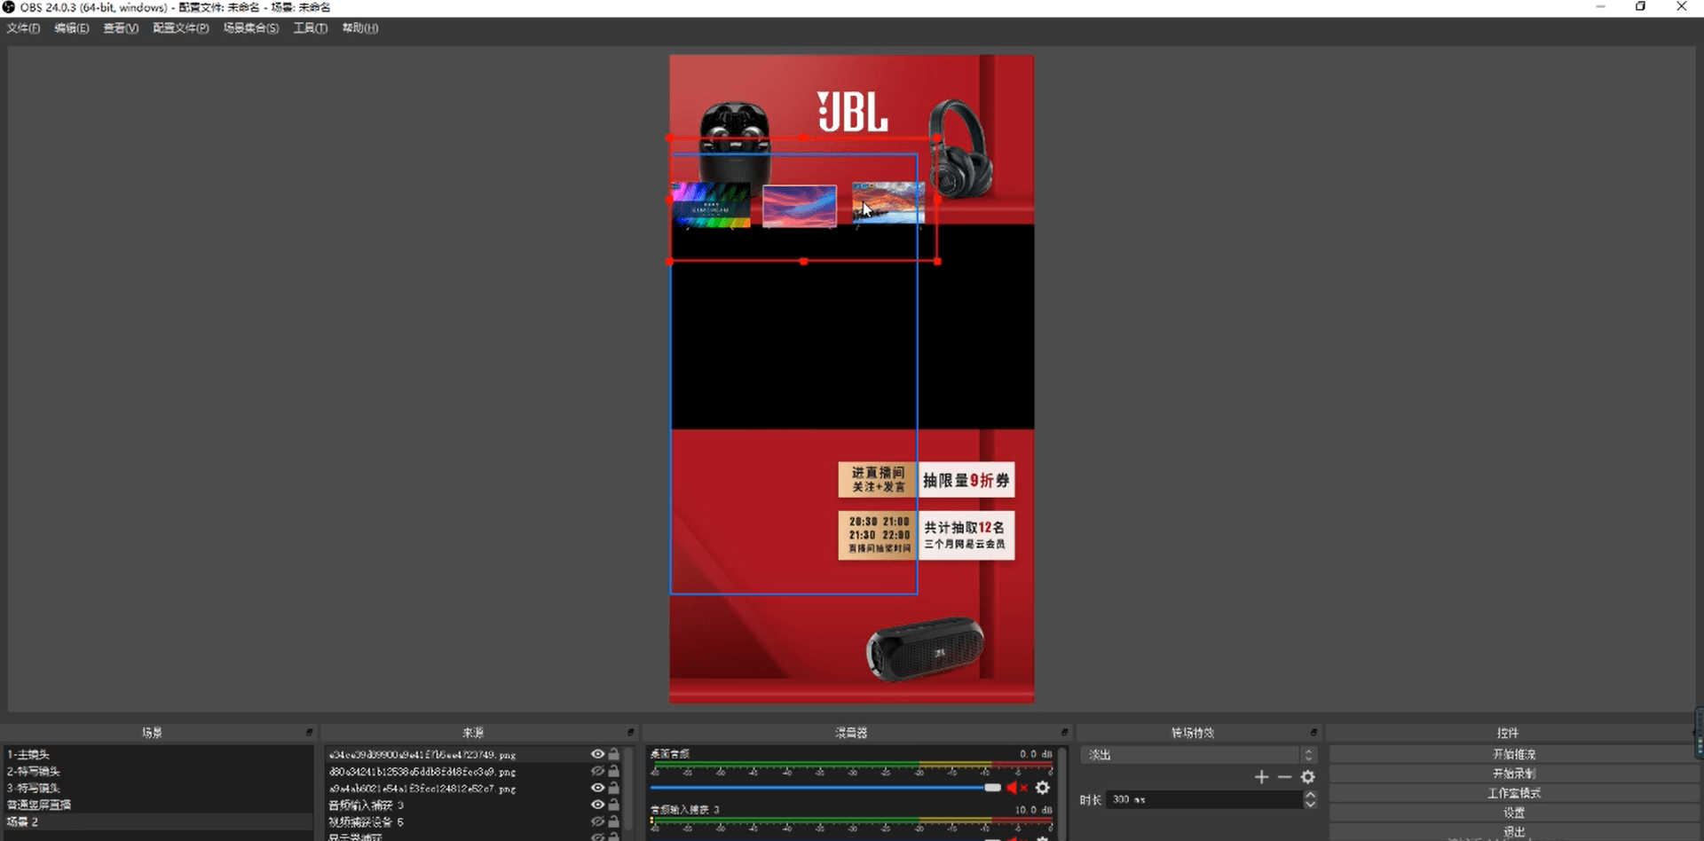
Task: Click the 退出 button
Action: 1513,832
